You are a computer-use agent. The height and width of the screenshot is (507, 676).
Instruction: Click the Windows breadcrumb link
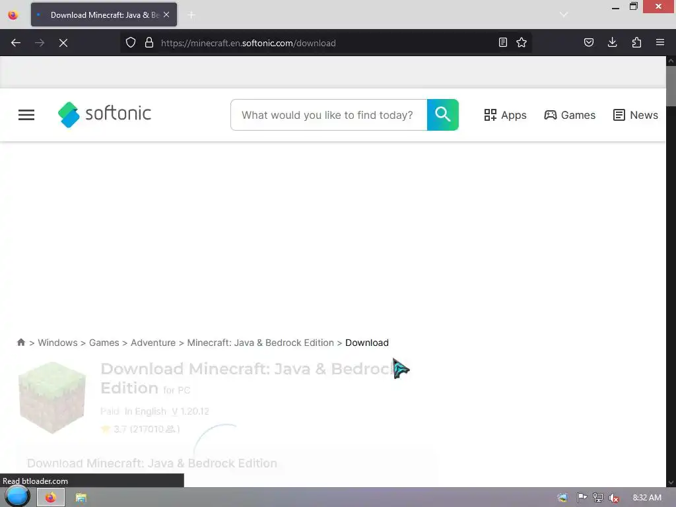click(x=58, y=343)
